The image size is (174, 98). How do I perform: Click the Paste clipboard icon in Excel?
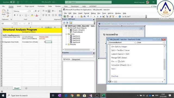4,11
